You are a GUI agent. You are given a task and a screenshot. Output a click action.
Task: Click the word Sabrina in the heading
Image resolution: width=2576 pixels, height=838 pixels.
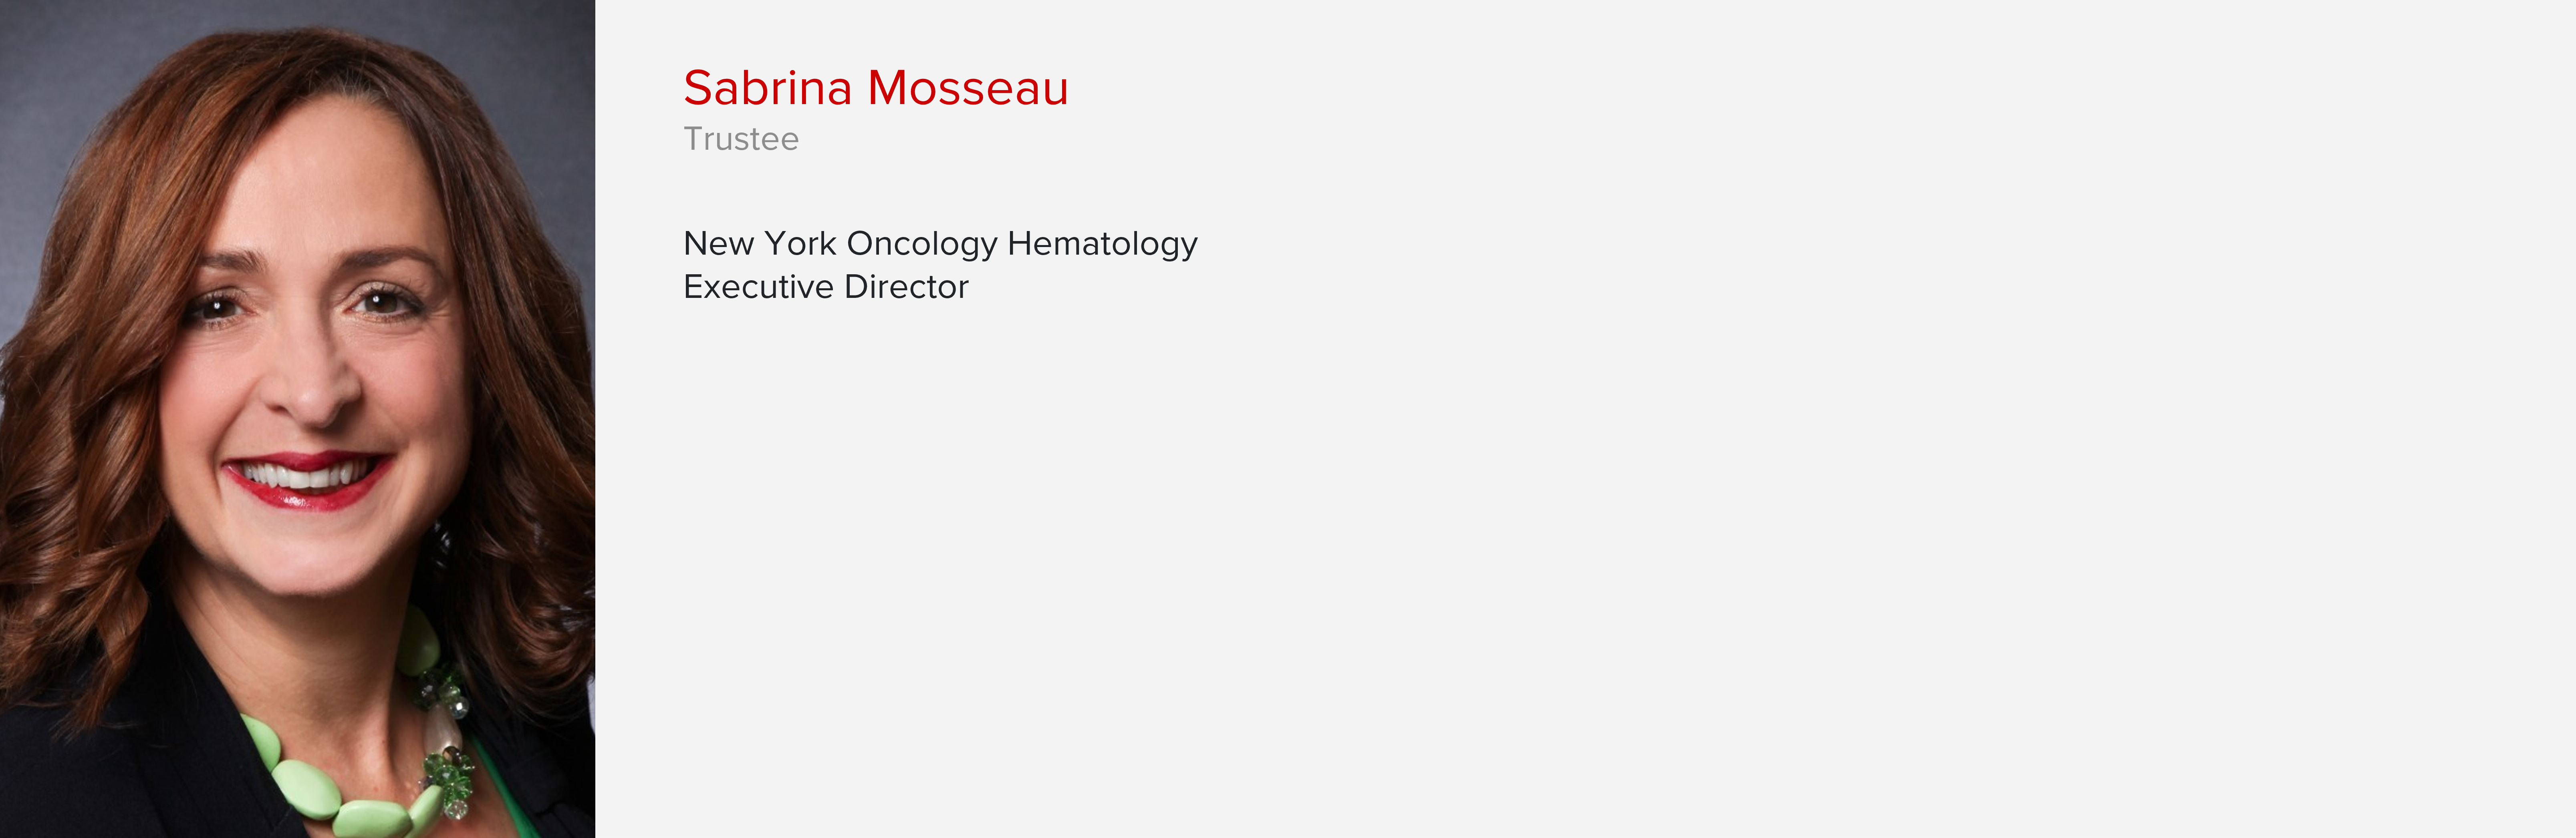pyautogui.click(x=767, y=88)
